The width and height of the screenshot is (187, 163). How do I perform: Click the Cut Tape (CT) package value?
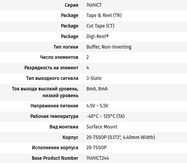(100, 26)
